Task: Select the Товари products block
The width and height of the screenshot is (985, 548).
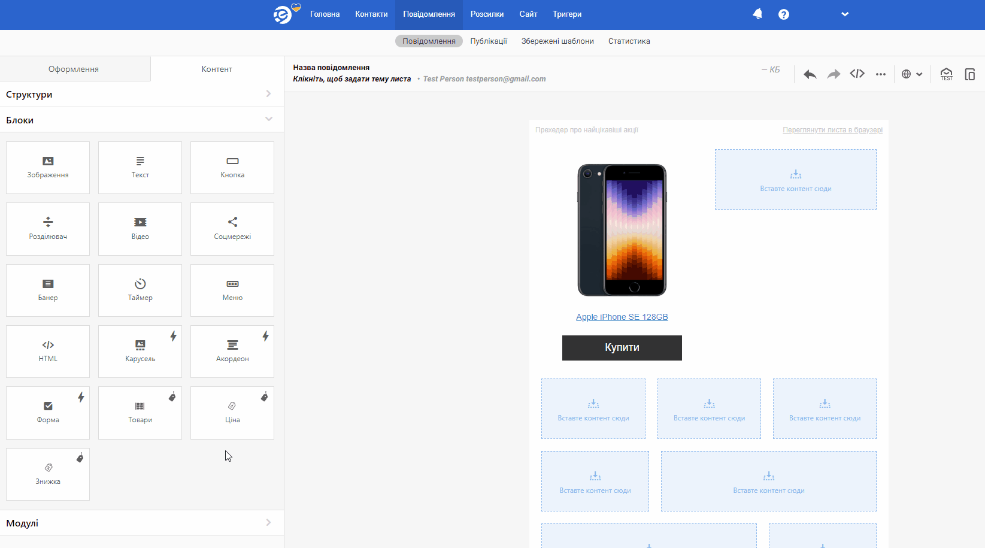Action: 140,413
